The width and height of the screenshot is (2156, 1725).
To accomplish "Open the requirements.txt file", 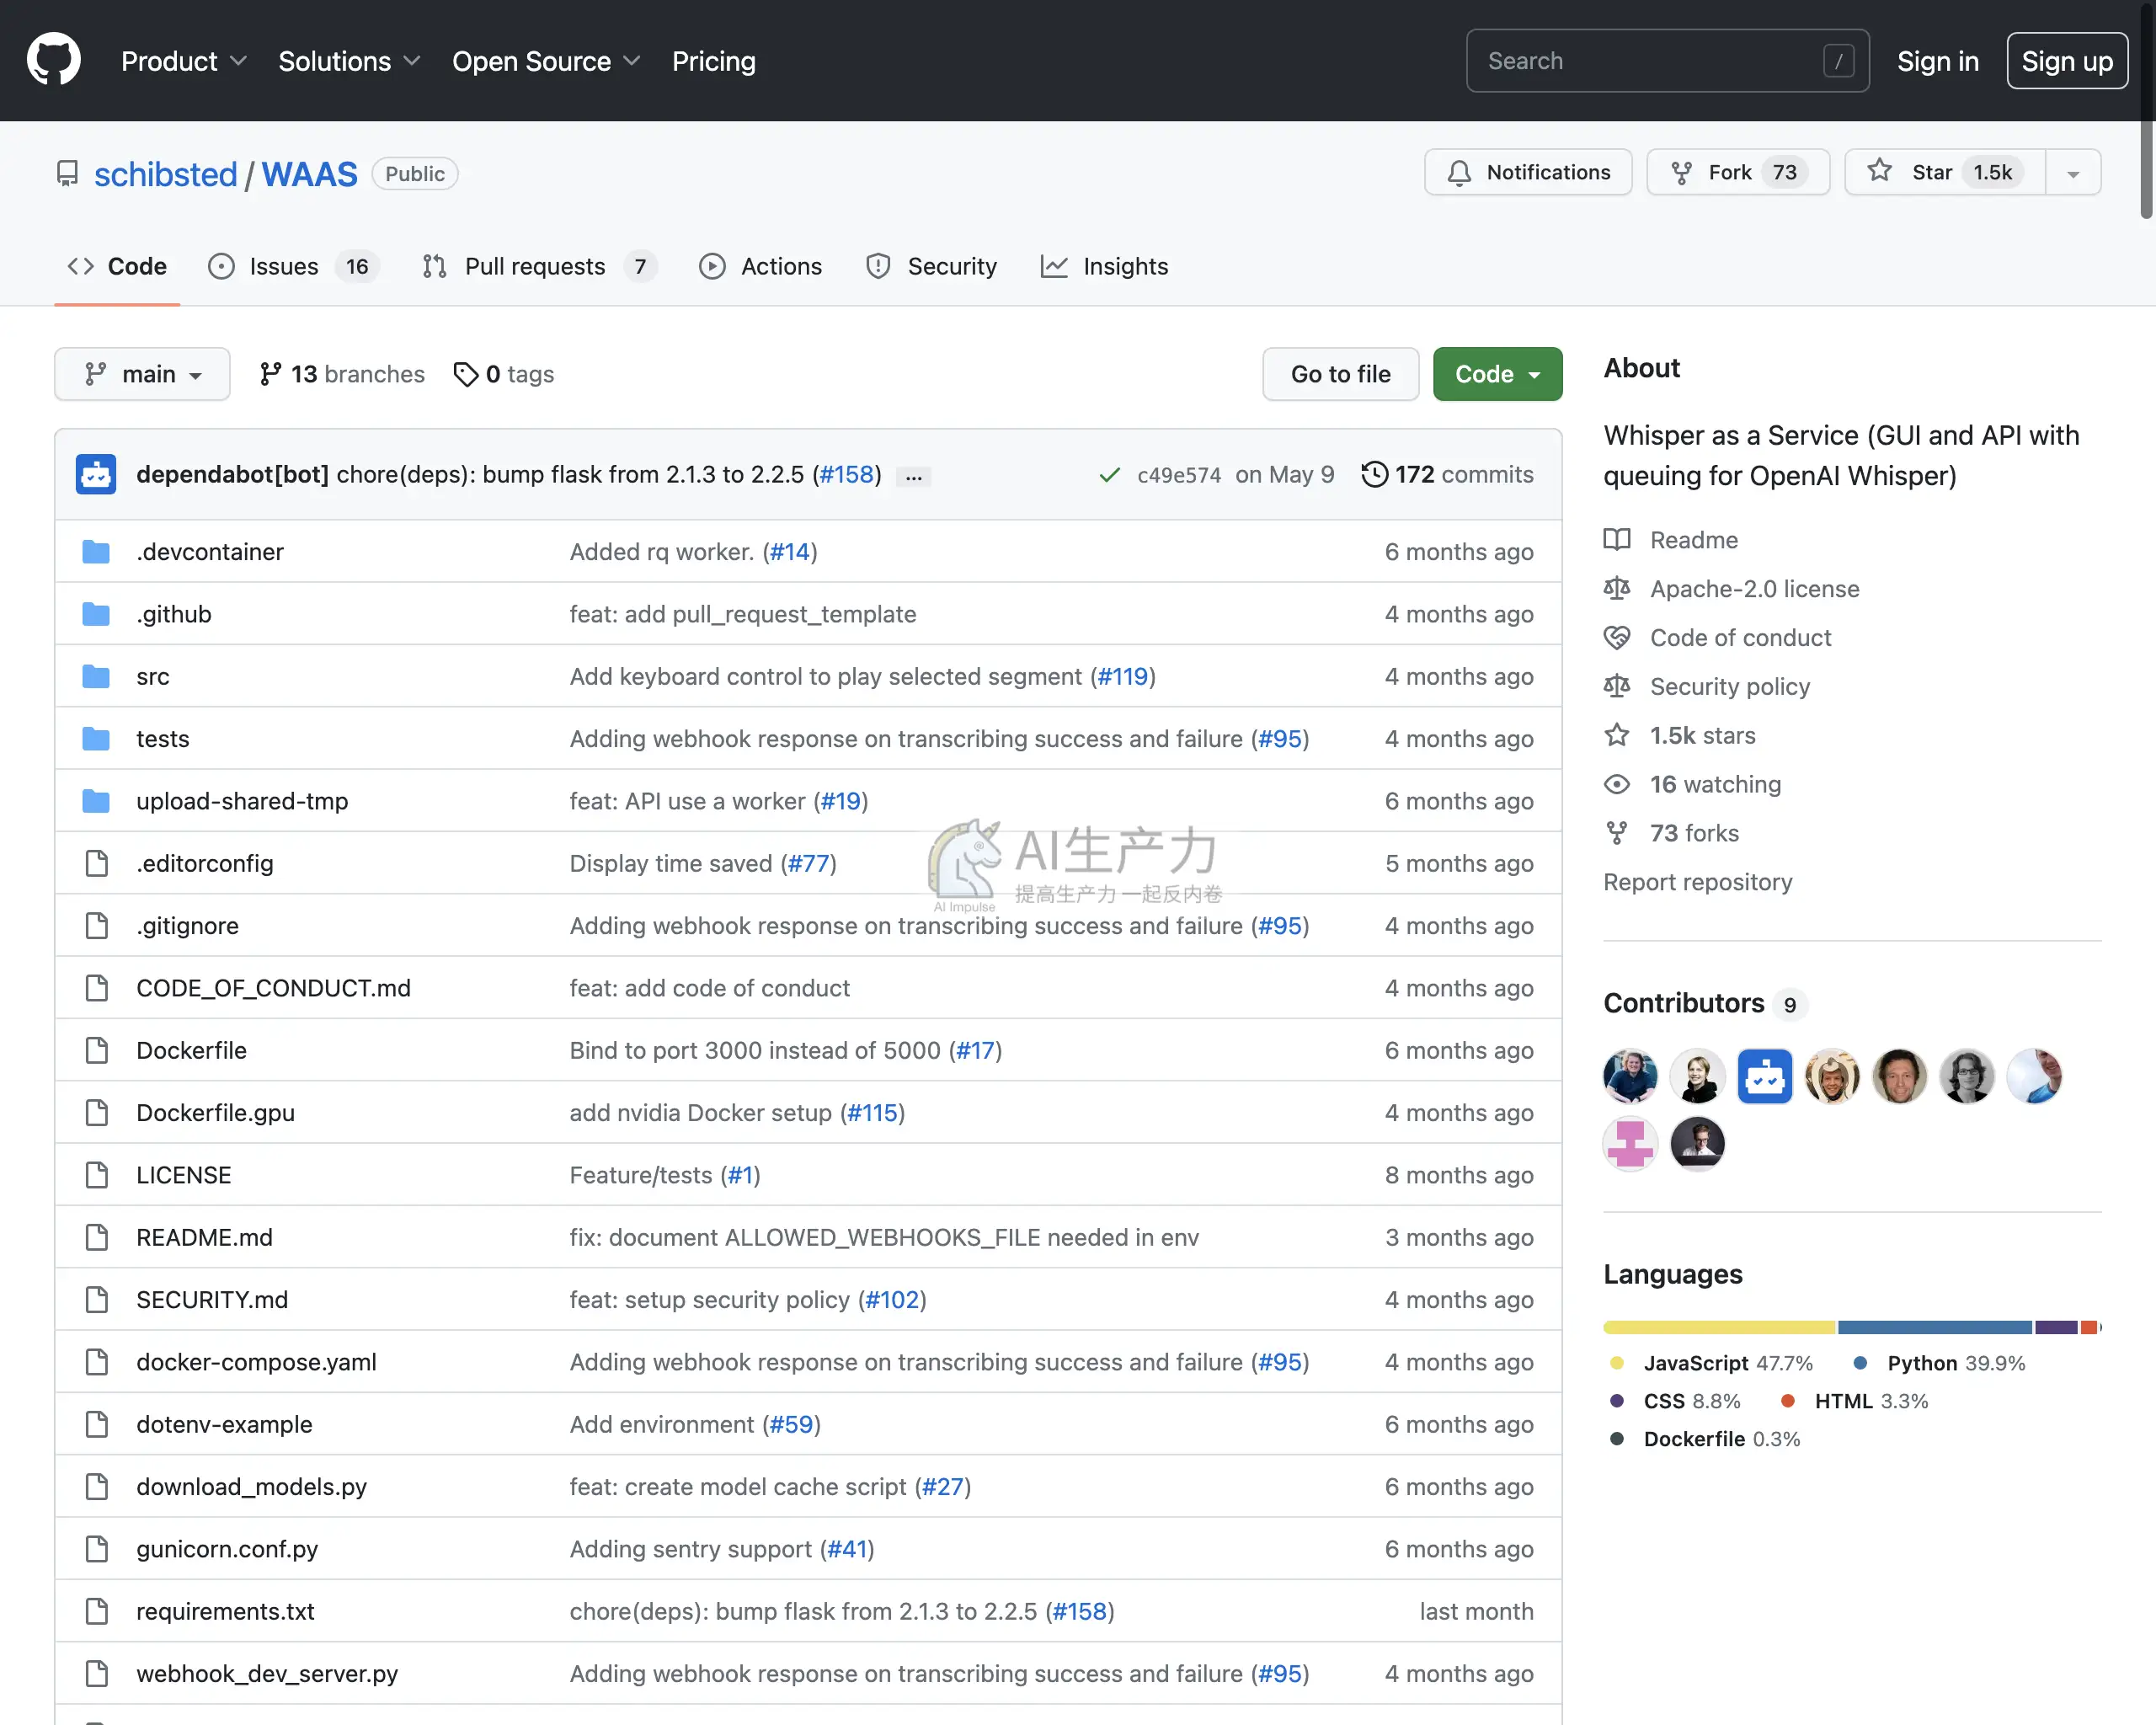I will [225, 1611].
